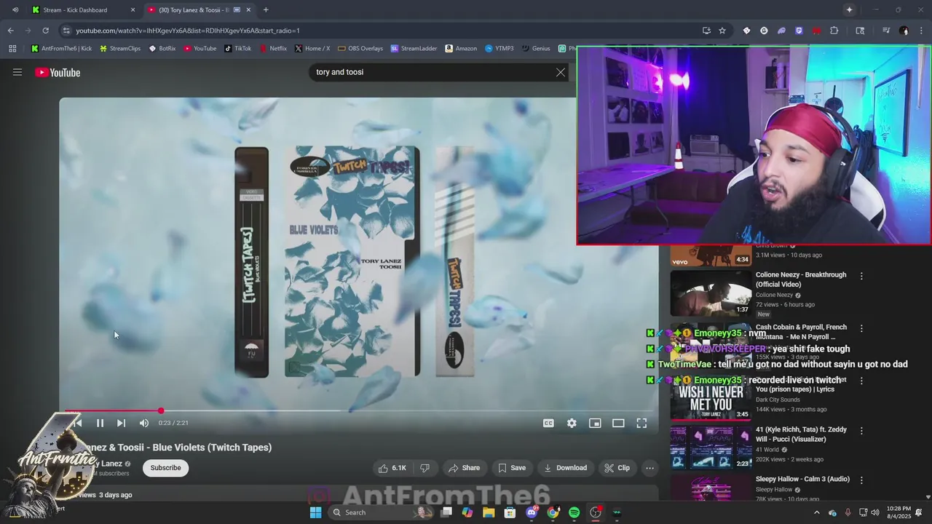Screen dimensions: 932x524
Task: Open StreamClips bookmark
Action: (120, 49)
